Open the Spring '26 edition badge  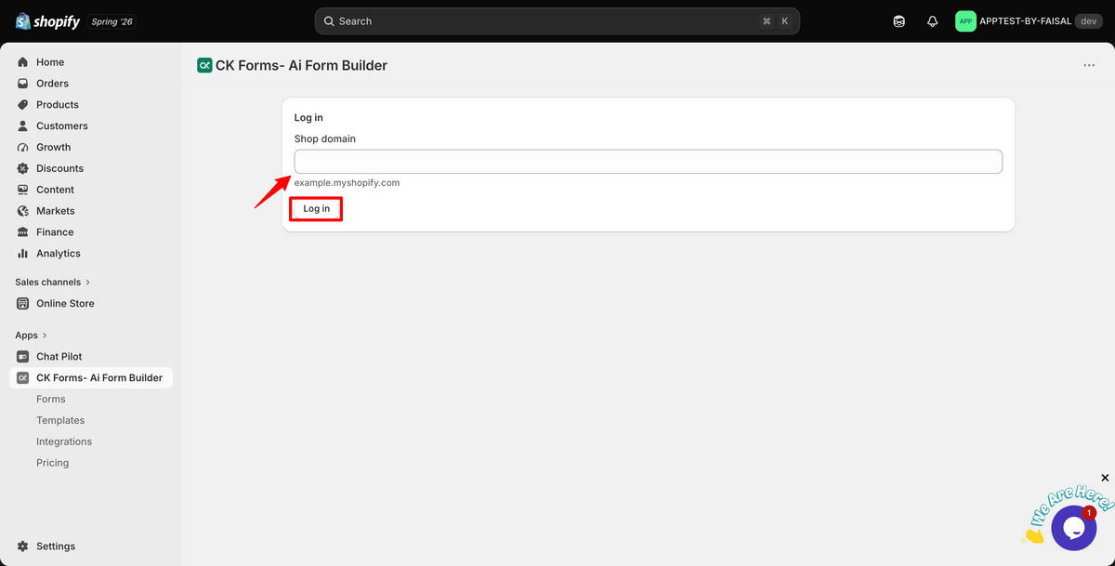[112, 21]
